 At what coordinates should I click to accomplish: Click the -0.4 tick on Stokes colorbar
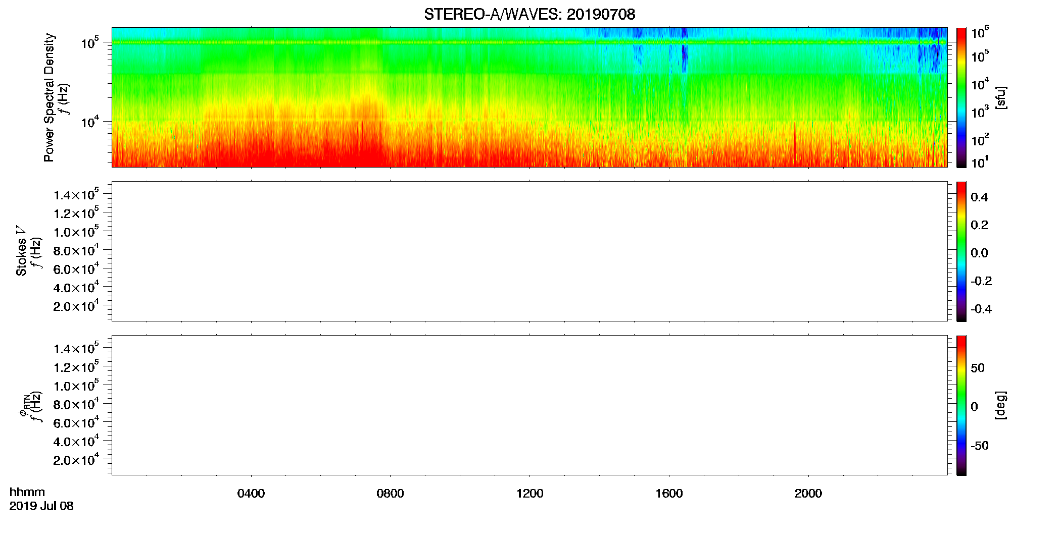[981, 309]
